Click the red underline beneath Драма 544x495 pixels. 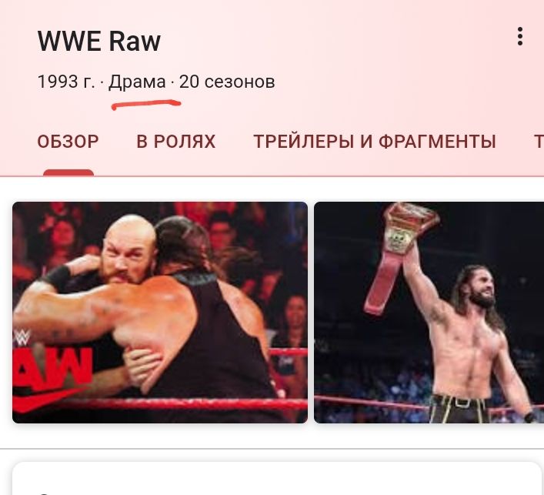coord(146,104)
